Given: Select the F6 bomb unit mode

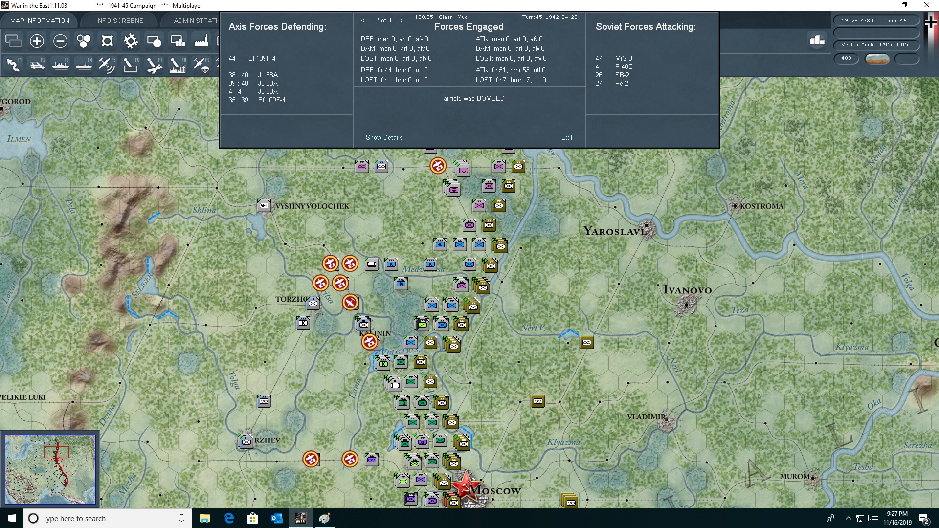Looking at the screenshot, I should click(131, 65).
